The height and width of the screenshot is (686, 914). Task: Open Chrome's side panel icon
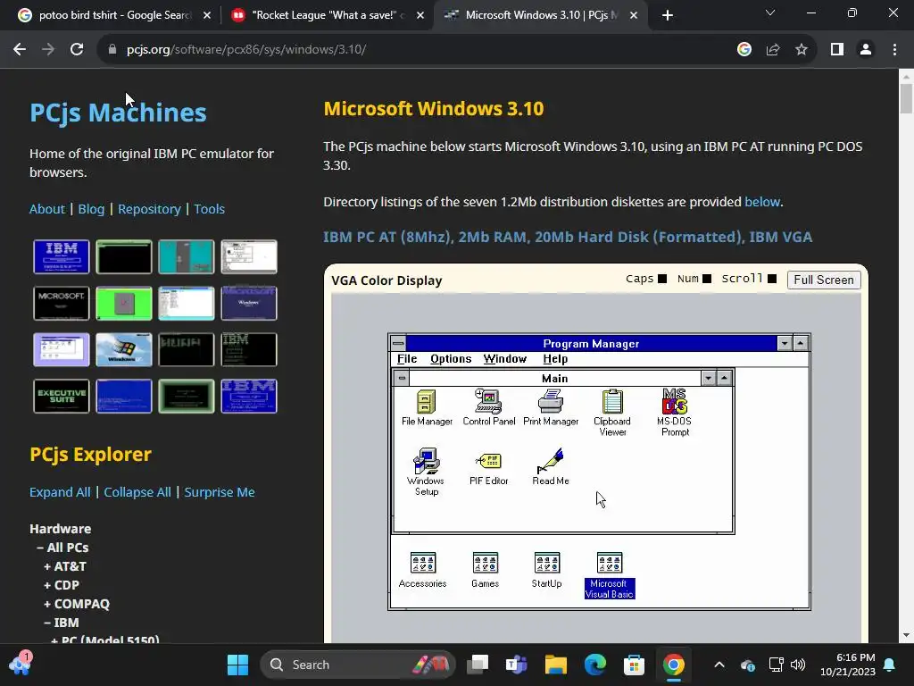tap(837, 50)
